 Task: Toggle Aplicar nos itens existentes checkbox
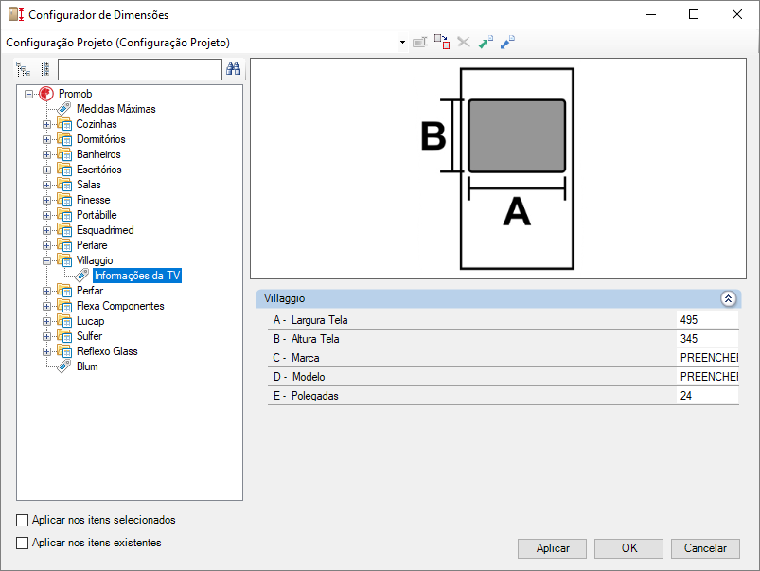click(x=23, y=544)
